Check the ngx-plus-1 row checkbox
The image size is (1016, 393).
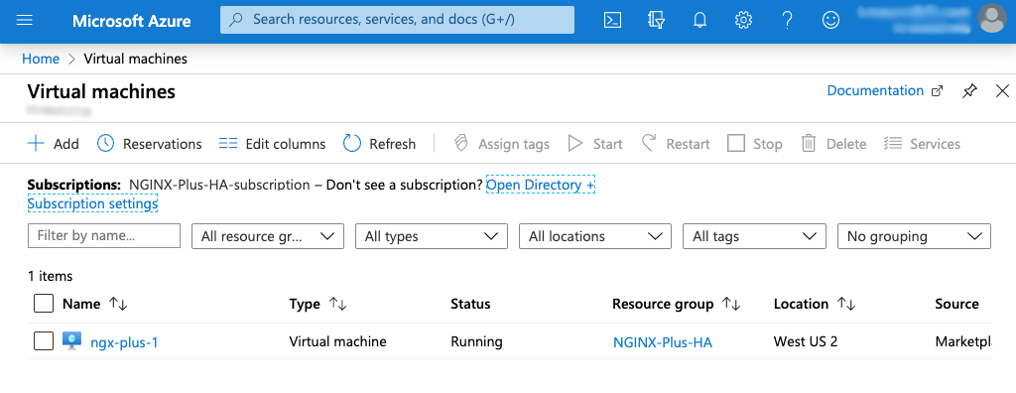tap(44, 341)
